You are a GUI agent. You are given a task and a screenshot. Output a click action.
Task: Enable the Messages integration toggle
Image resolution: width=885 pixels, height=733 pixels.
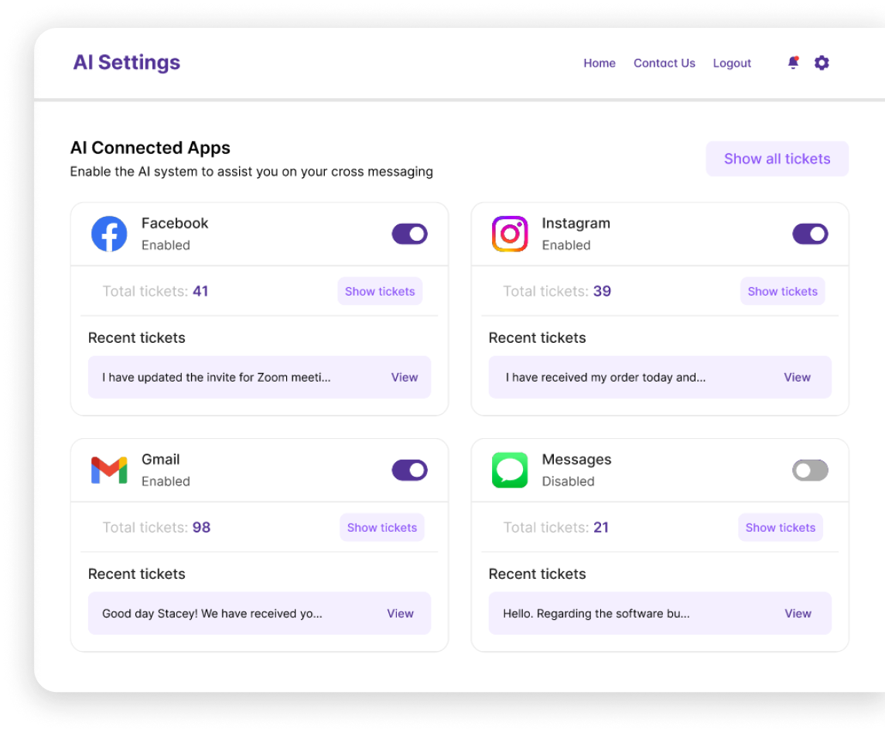coord(810,470)
